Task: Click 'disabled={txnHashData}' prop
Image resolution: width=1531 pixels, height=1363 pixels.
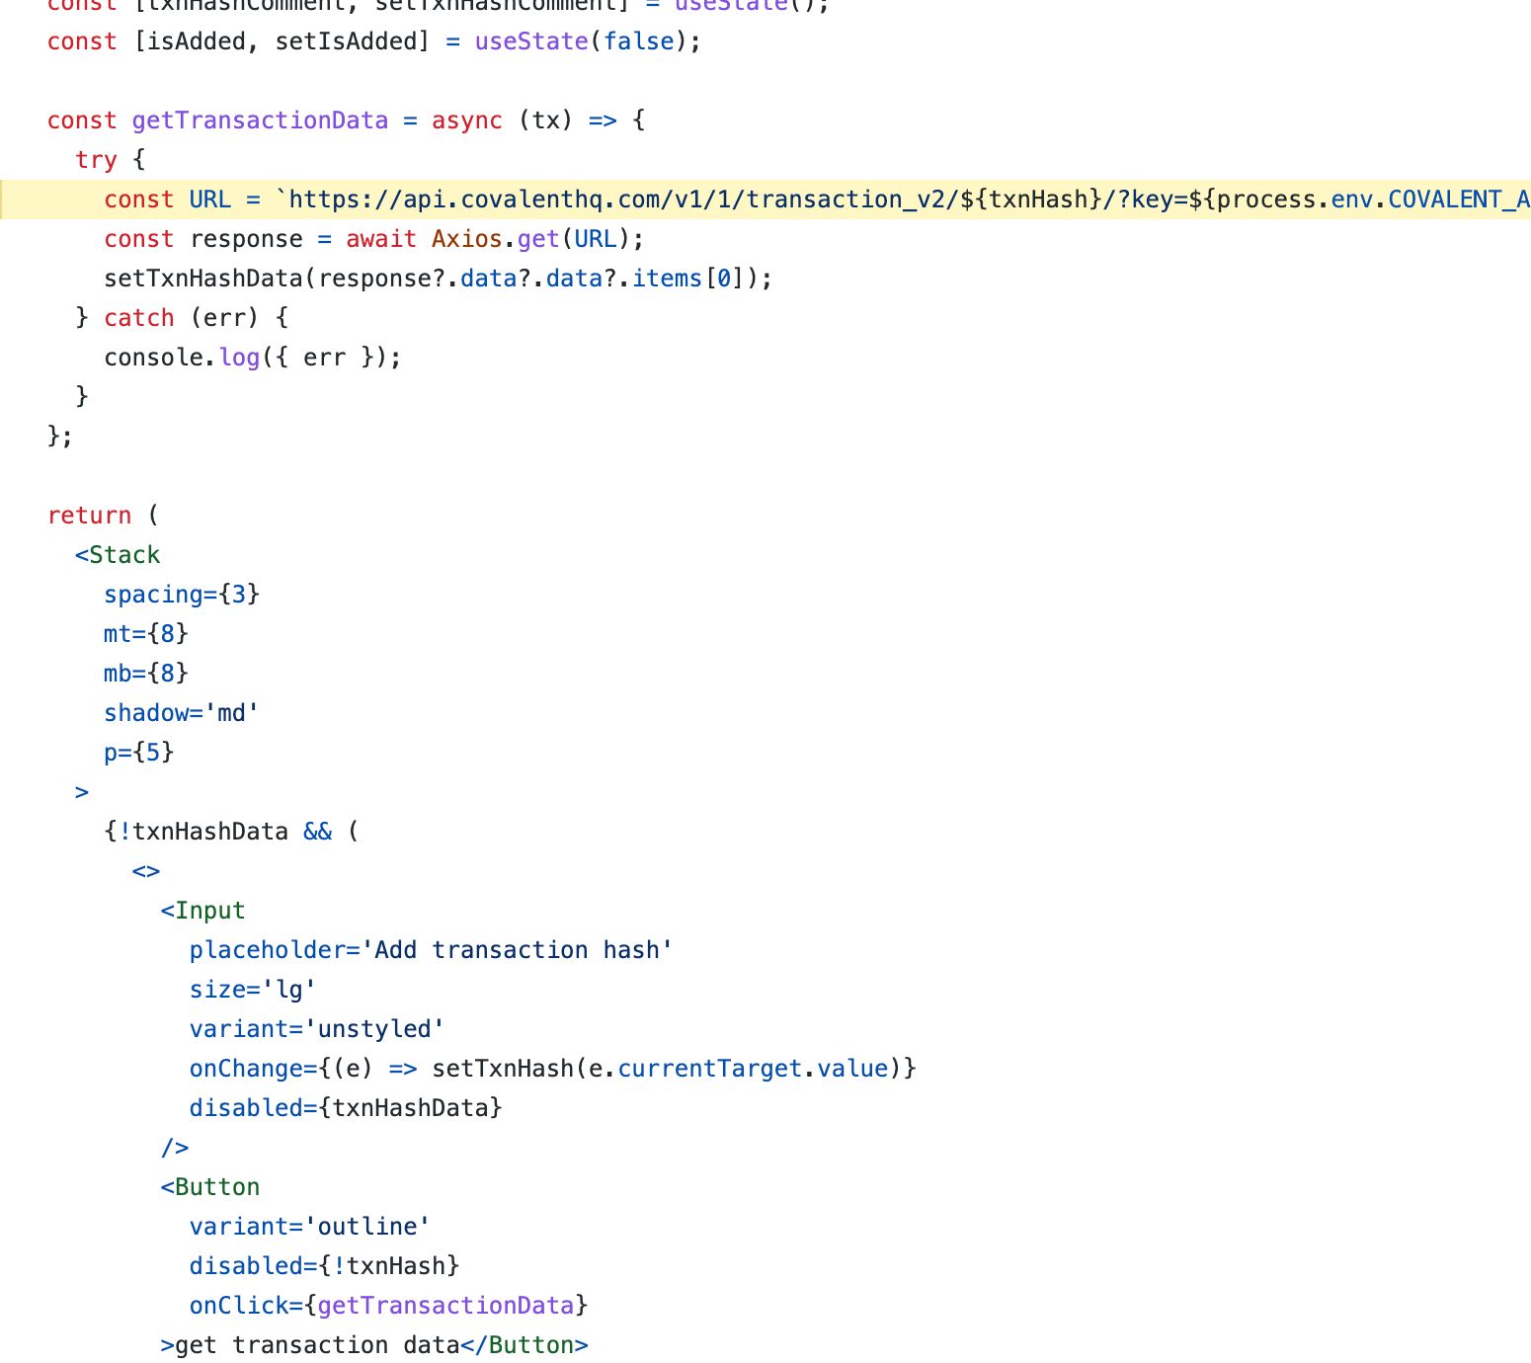Action: pos(346,1108)
